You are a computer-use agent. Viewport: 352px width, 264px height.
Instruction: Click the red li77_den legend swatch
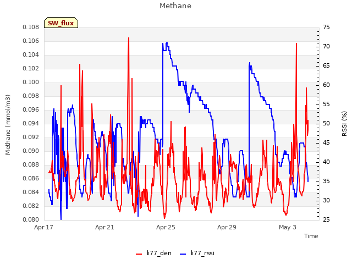click(x=139, y=254)
